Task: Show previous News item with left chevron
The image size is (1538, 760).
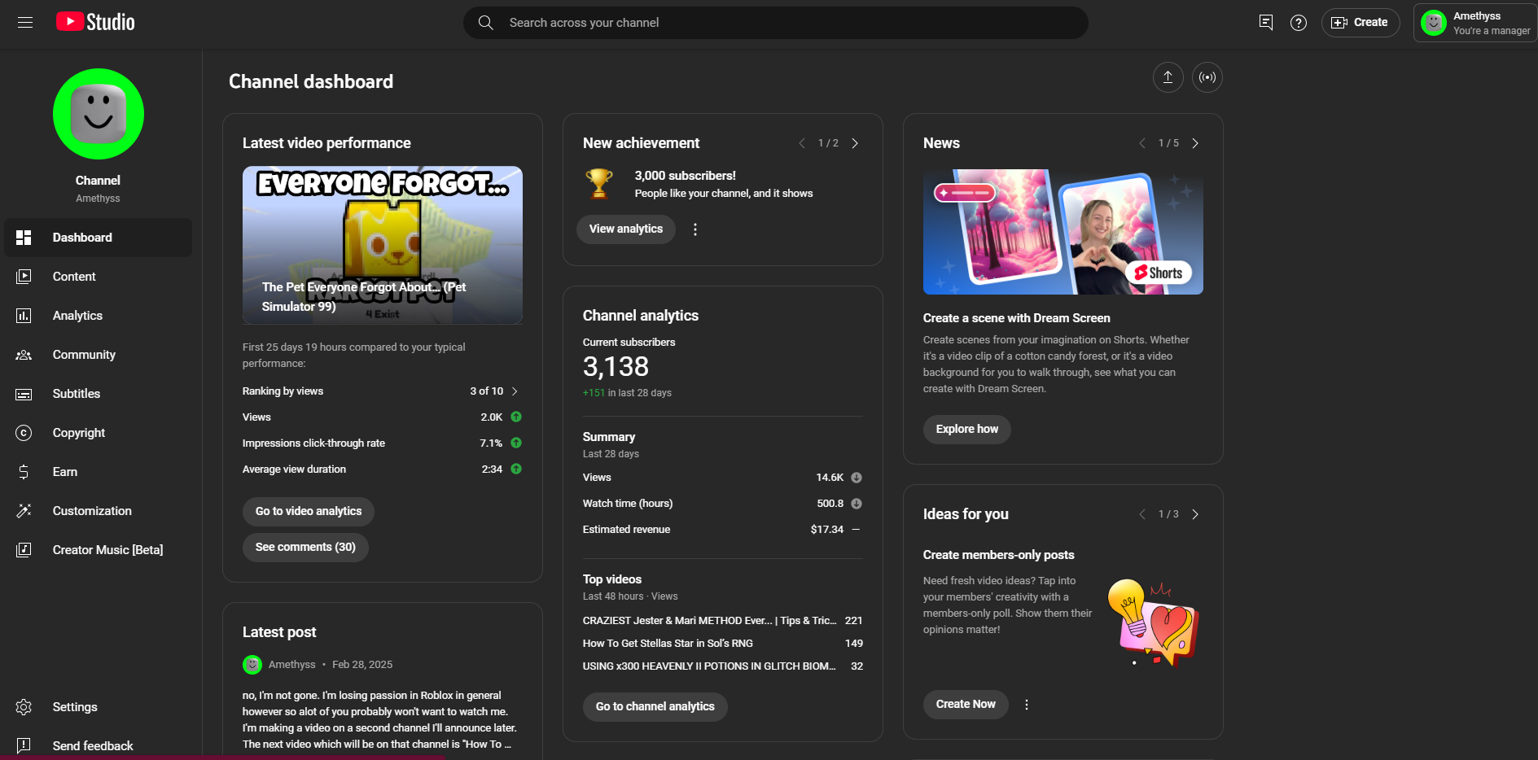Action: (x=1141, y=143)
